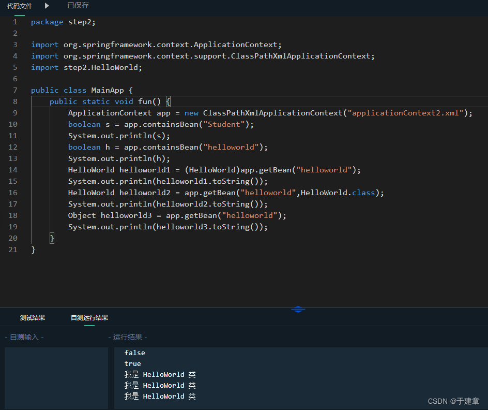Image resolution: width=488 pixels, height=410 pixels.
Task: Switch to the 测试结果 tab
Action: click(x=32, y=317)
